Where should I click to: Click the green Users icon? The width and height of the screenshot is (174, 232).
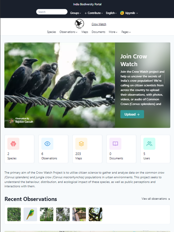[149, 144]
